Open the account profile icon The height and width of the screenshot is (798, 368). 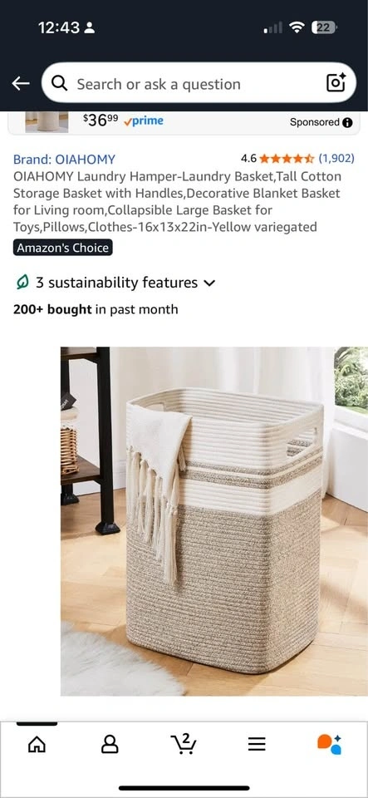coord(110,745)
